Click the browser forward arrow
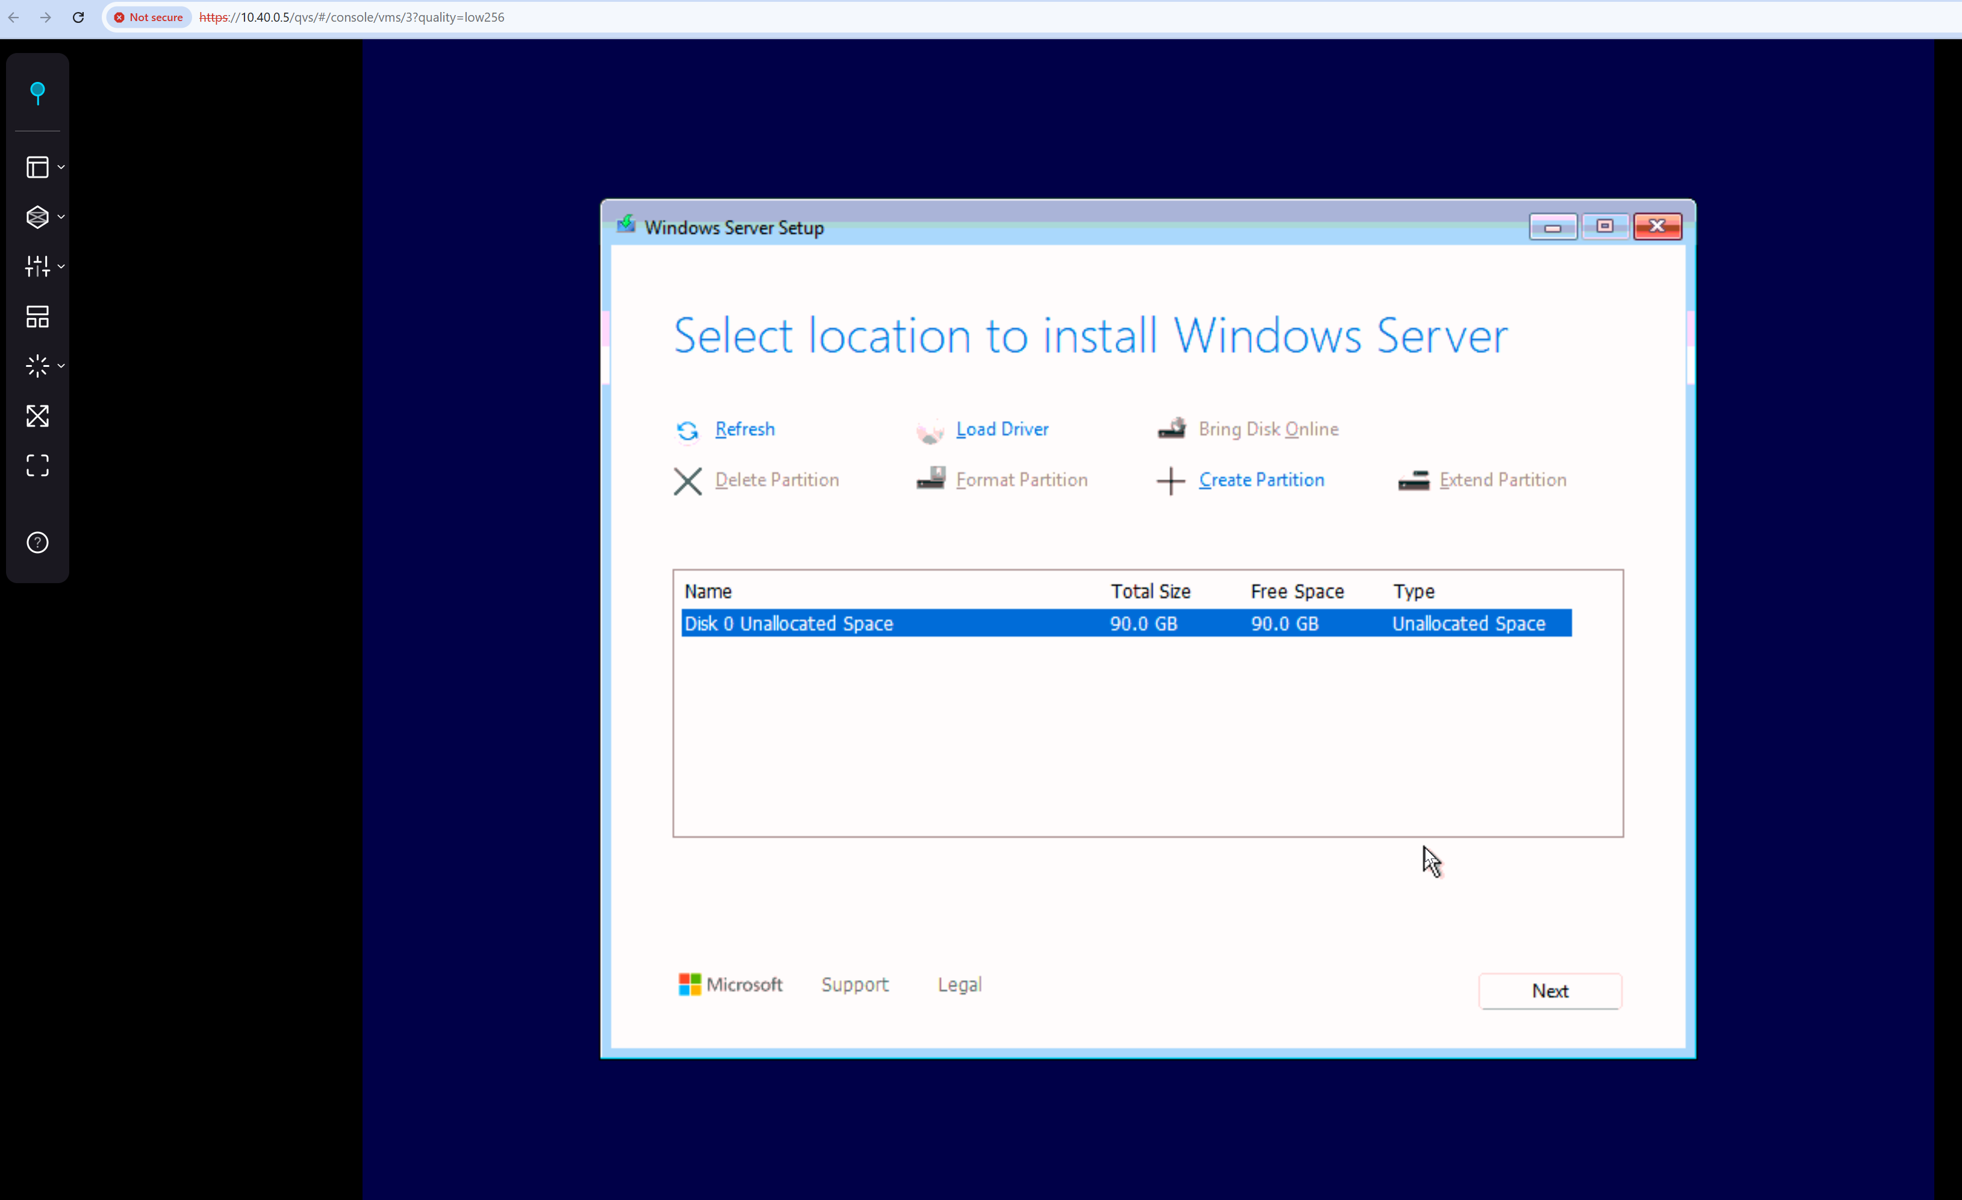The height and width of the screenshot is (1200, 1962). (45, 17)
